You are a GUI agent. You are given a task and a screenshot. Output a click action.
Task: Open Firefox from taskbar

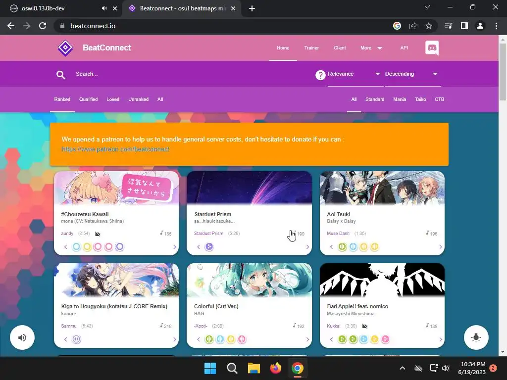click(275, 368)
